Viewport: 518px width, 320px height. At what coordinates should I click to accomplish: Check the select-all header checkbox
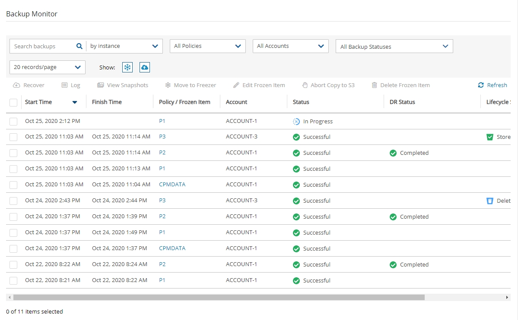[x=13, y=102]
